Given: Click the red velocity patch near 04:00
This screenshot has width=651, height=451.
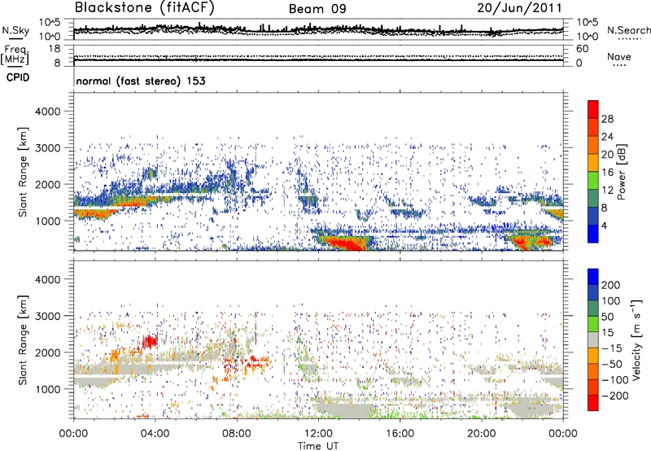Looking at the screenshot, I should coord(150,341).
